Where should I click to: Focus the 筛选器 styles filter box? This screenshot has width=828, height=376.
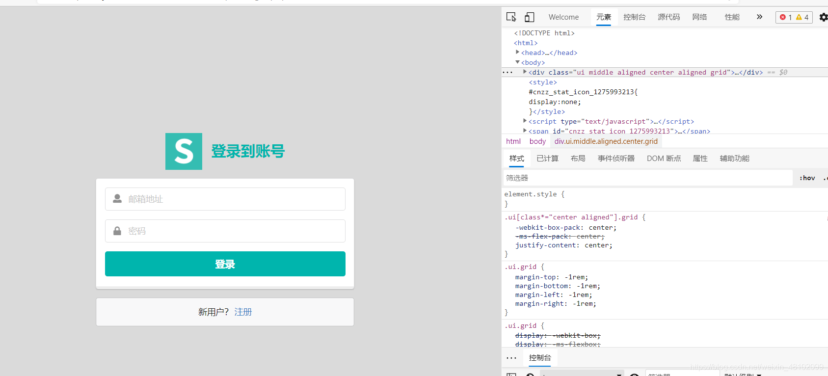click(648, 178)
